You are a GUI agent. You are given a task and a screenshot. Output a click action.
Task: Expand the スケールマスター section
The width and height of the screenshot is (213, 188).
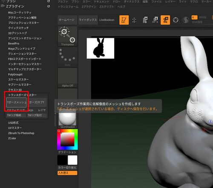pos(18,79)
